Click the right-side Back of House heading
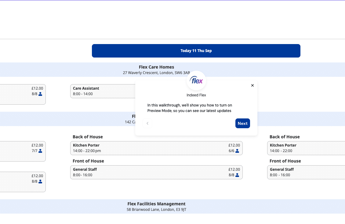Image resolution: width=345 pixels, height=224 pixels. tap(285, 137)
